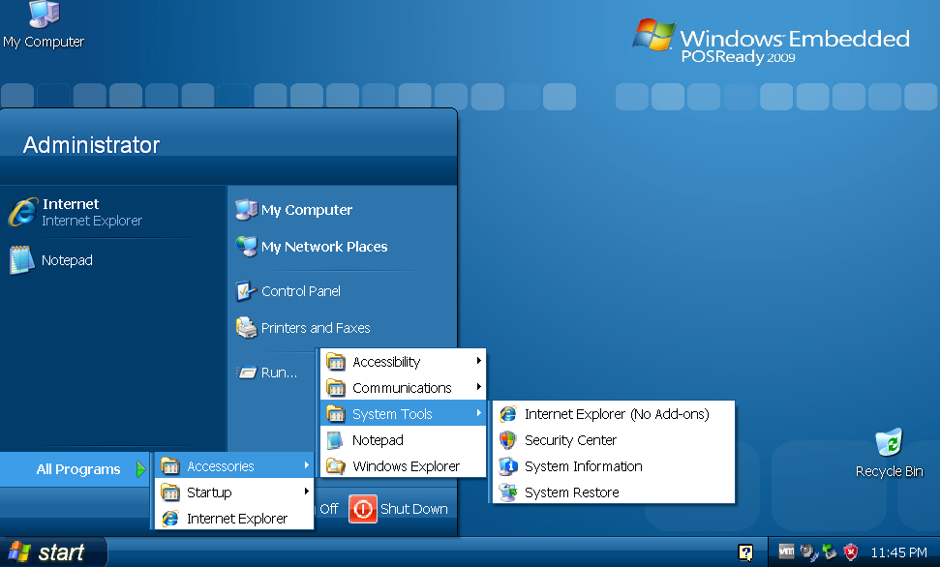This screenshot has width=940, height=567.
Task: Open Security Center menu entry
Action: tap(614, 440)
